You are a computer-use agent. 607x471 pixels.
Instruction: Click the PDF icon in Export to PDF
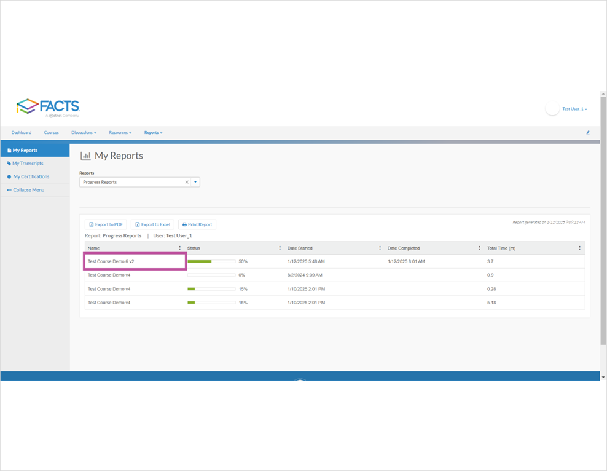coord(92,224)
